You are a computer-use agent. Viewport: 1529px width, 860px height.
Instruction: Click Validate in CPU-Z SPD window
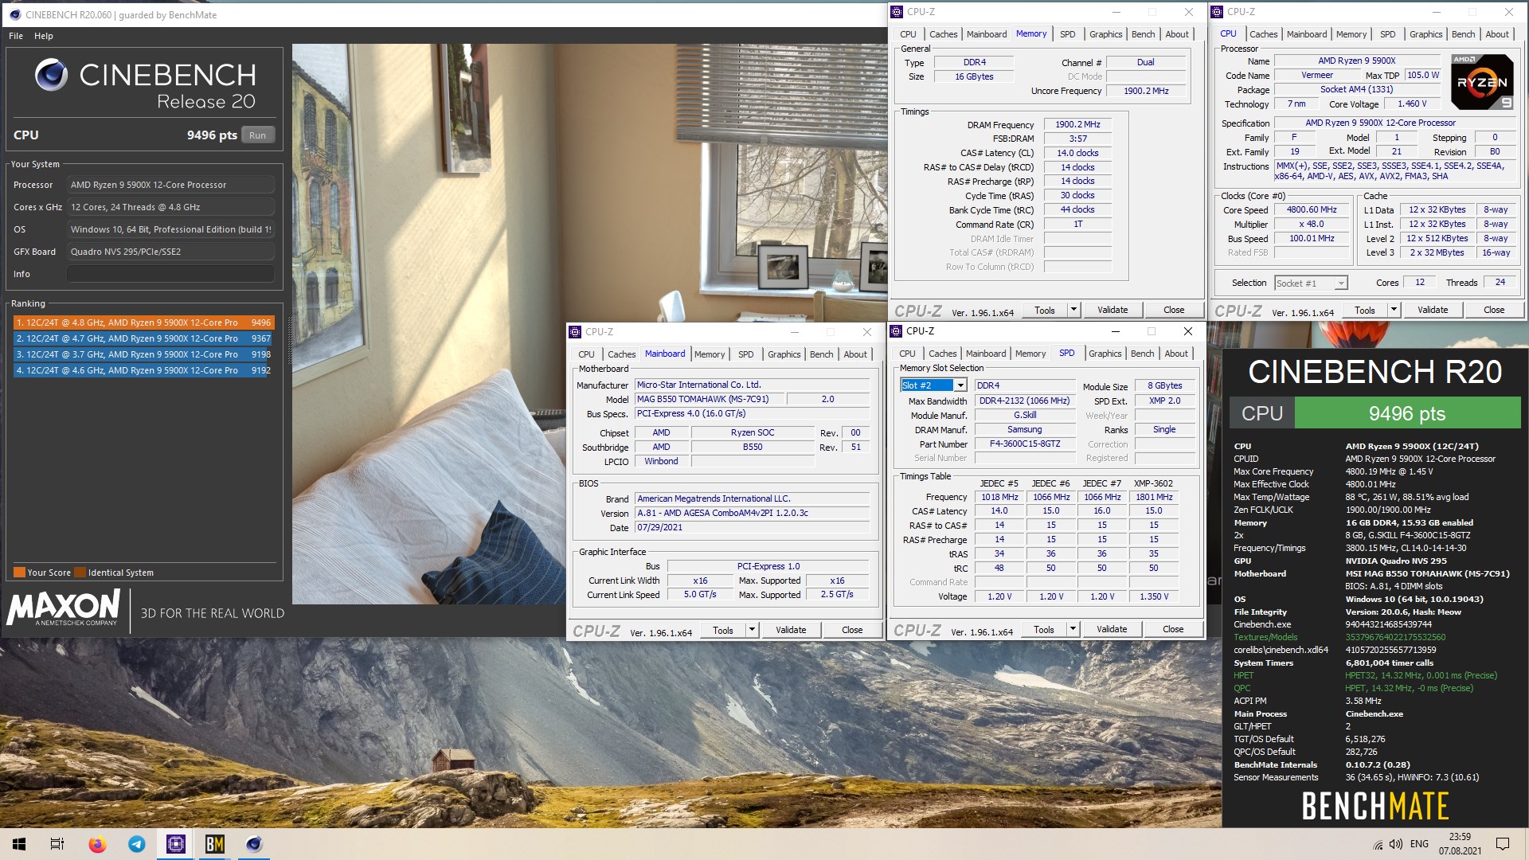point(1112,629)
